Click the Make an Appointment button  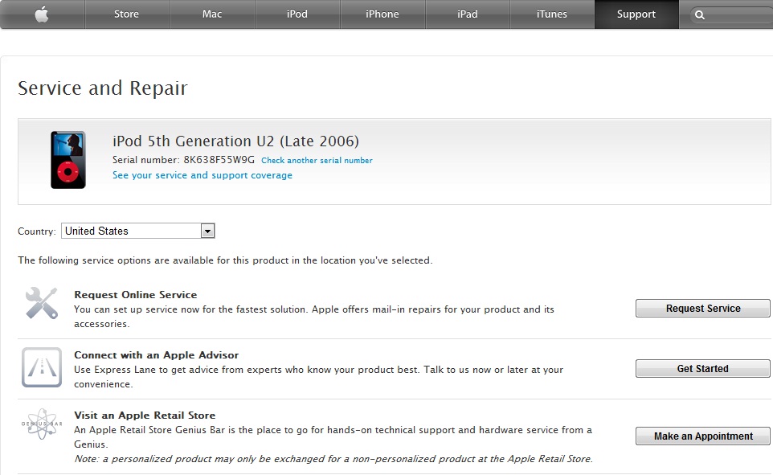(x=703, y=436)
